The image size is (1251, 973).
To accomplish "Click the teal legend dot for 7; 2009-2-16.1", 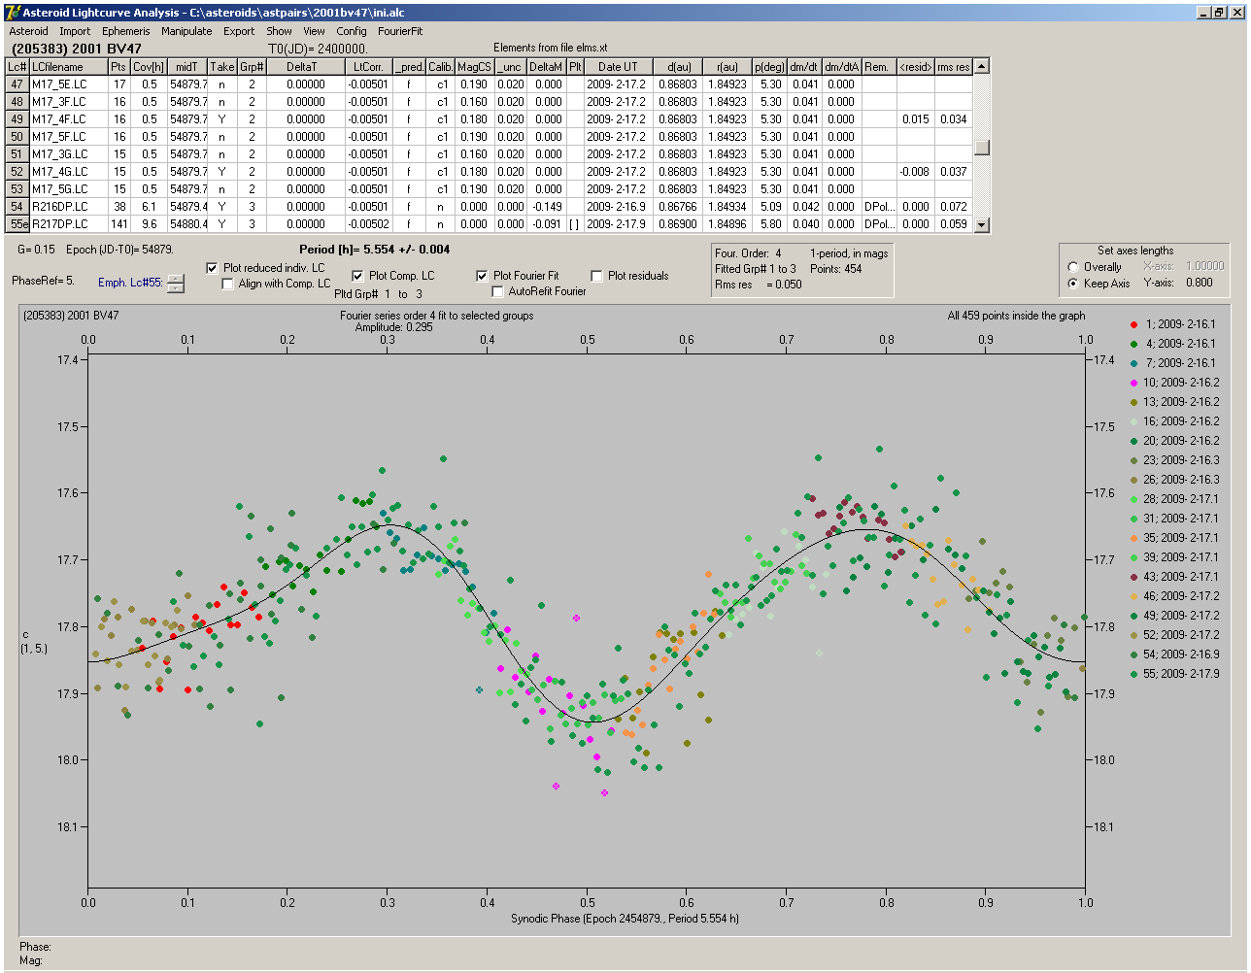I will coord(1133,363).
